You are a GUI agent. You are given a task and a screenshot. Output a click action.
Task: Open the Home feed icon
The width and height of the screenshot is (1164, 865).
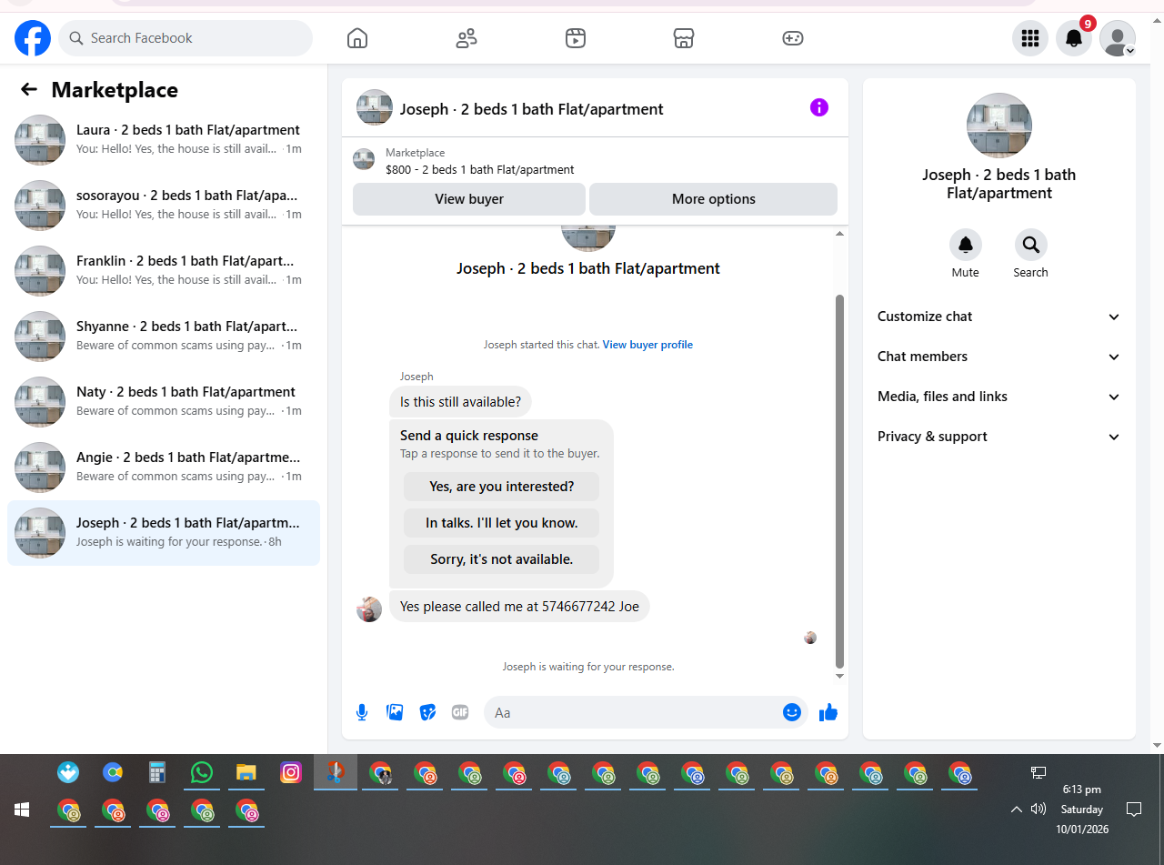click(357, 38)
